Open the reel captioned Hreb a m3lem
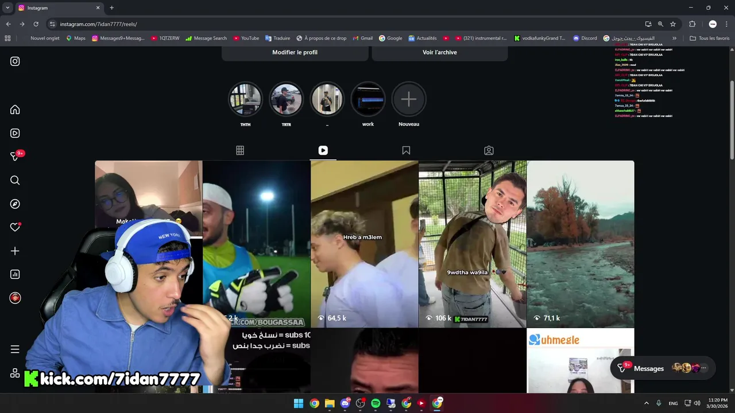Viewport: 735px width, 413px height. [364, 244]
